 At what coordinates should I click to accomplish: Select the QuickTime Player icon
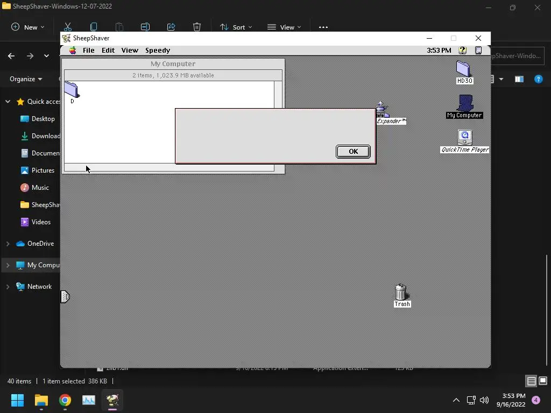coord(464,141)
